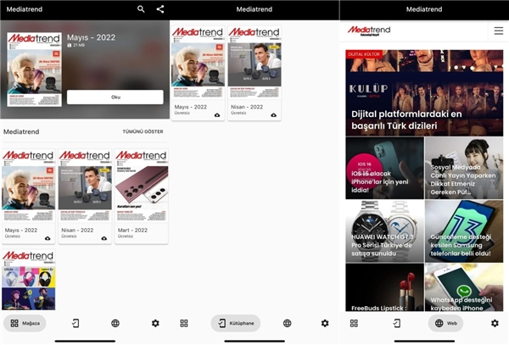The height and width of the screenshot is (345, 509).
Task: Tap the 'Mart - 2022' issue label
Action: (132, 230)
